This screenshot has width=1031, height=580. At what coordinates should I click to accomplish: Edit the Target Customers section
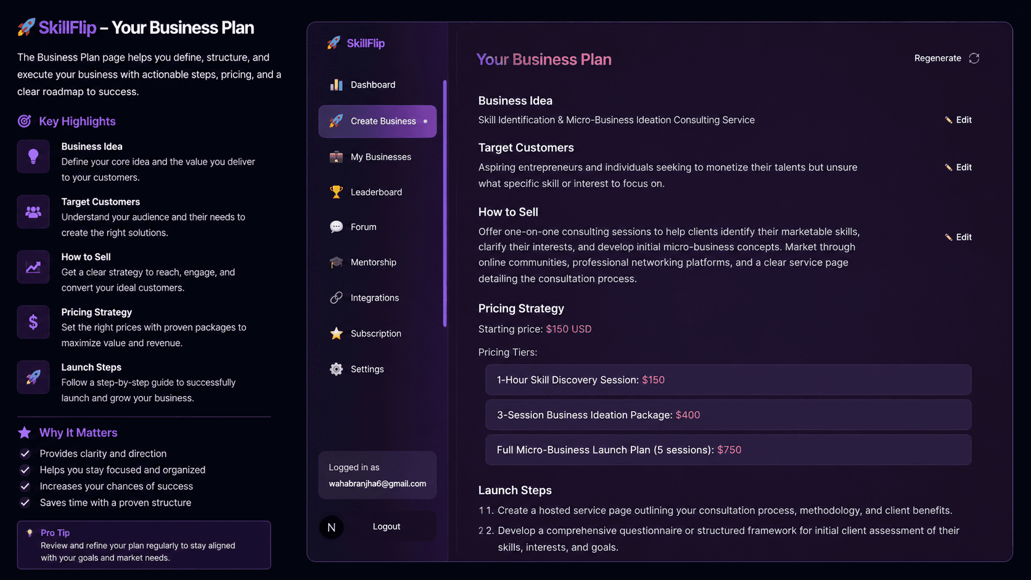(958, 167)
